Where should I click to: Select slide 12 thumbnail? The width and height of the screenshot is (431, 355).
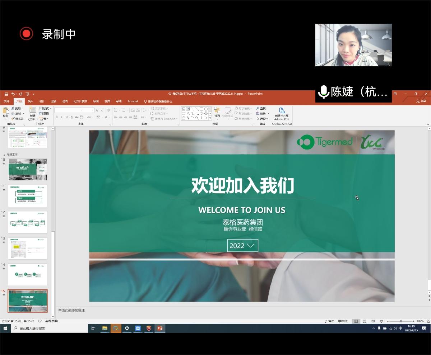click(x=28, y=222)
